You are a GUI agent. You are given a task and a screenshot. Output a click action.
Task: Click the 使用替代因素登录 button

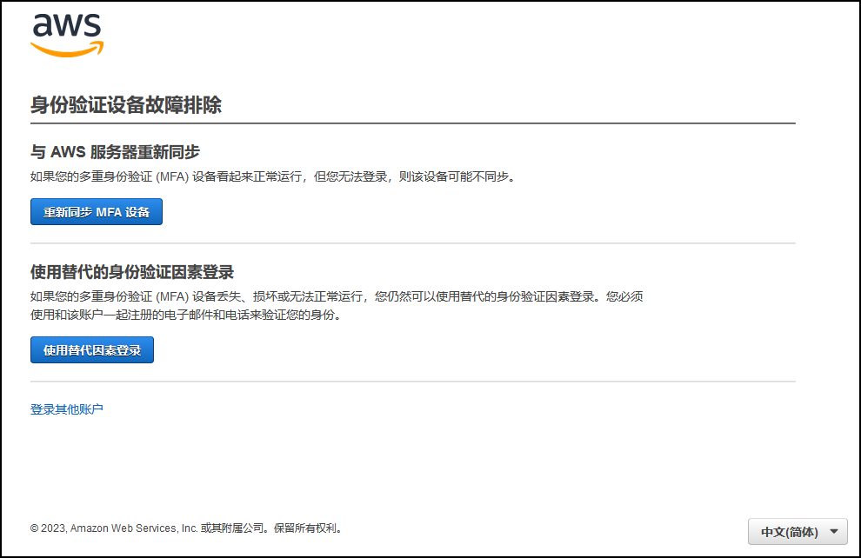91,350
